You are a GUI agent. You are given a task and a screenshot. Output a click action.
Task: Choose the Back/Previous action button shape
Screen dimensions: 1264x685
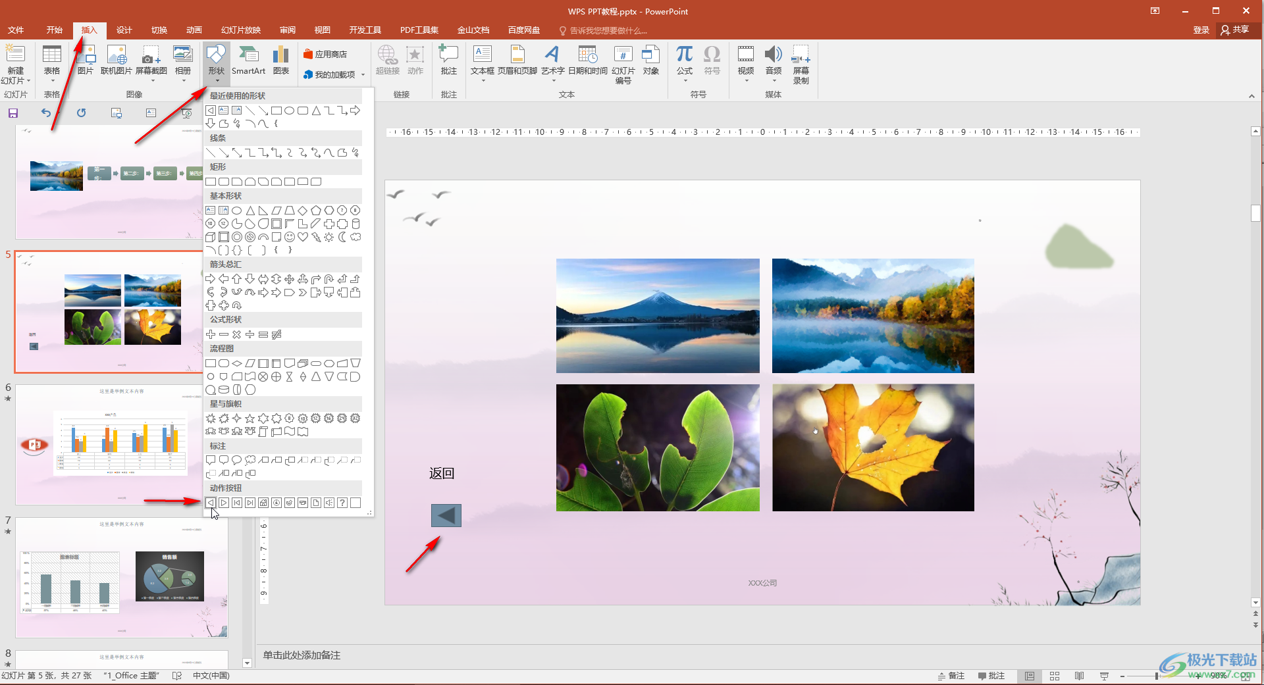[x=211, y=503]
